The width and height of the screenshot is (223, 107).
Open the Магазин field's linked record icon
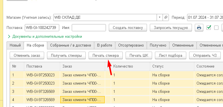[166, 17]
